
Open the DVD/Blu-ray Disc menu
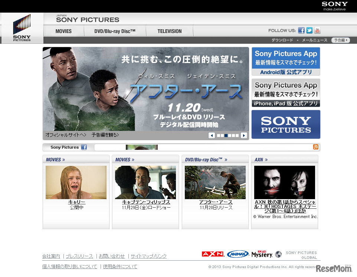pos(115,31)
